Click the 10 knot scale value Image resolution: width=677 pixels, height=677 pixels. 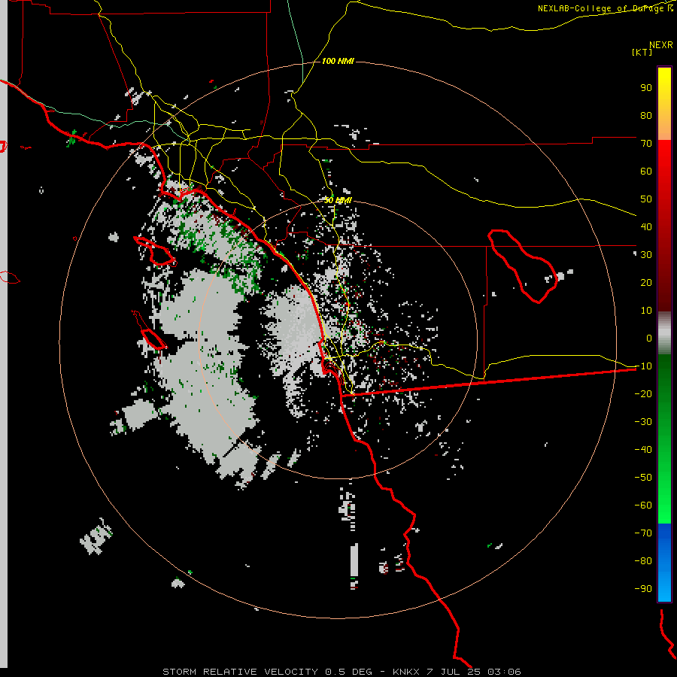(646, 311)
